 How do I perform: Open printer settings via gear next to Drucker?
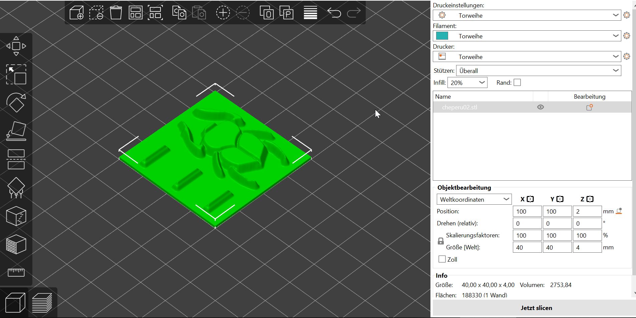627,56
